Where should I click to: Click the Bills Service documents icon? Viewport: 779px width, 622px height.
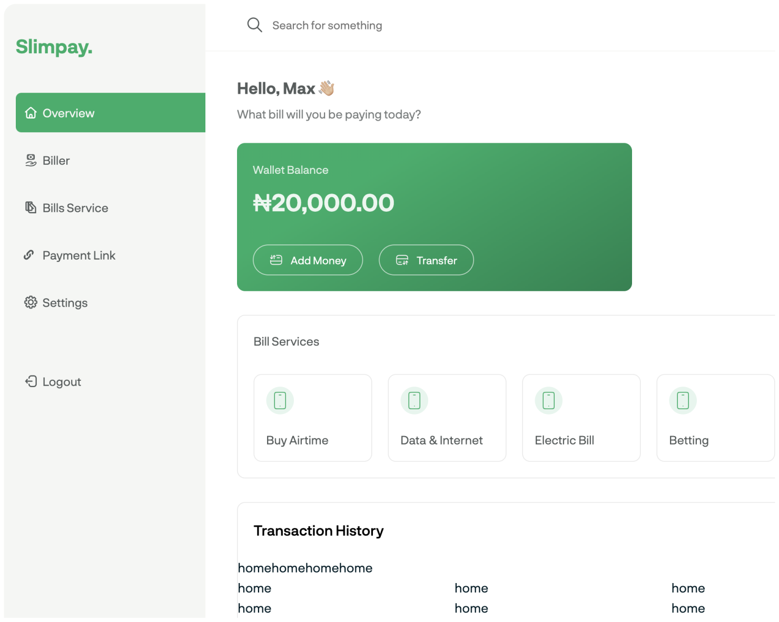(x=31, y=208)
